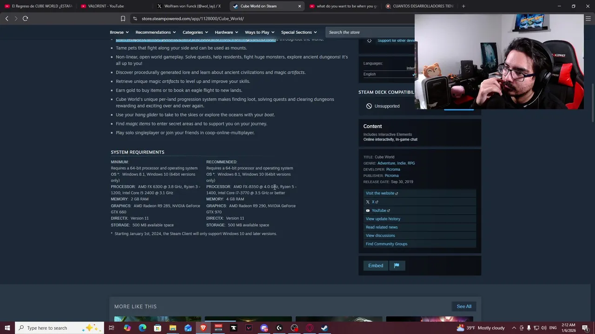This screenshot has height=334, width=595.
Task: Open Brave browser taskbar icon
Action: [x=203, y=328]
